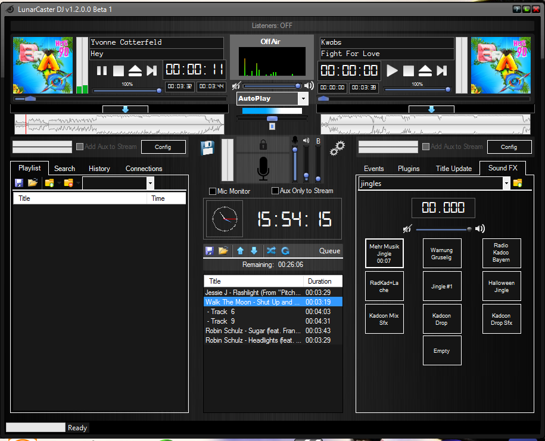Open the Title Update tab
This screenshot has width=545, height=441.
coord(453,169)
